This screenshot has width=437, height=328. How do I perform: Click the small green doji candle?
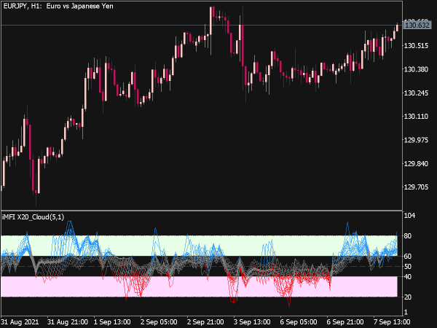(x=264, y=81)
